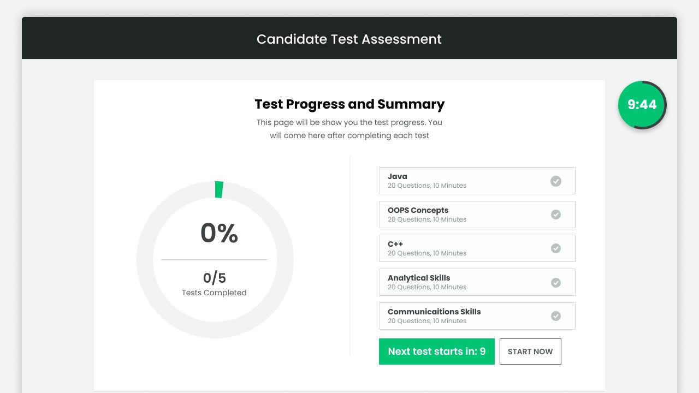Click the Java test checkmark icon
Image resolution: width=699 pixels, height=393 pixels.
(x=556, y=181)
